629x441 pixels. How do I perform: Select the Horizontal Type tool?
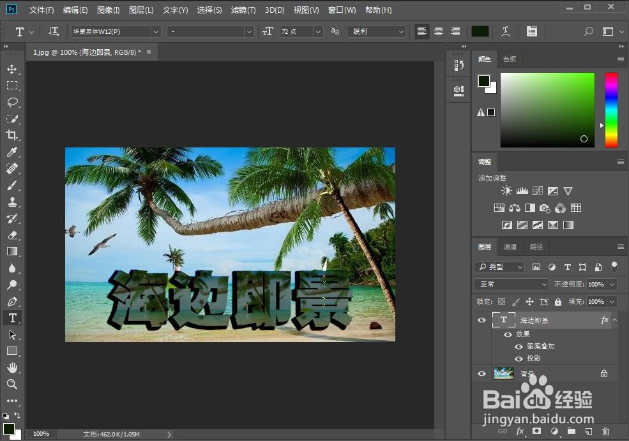click(x=12, y=318)
